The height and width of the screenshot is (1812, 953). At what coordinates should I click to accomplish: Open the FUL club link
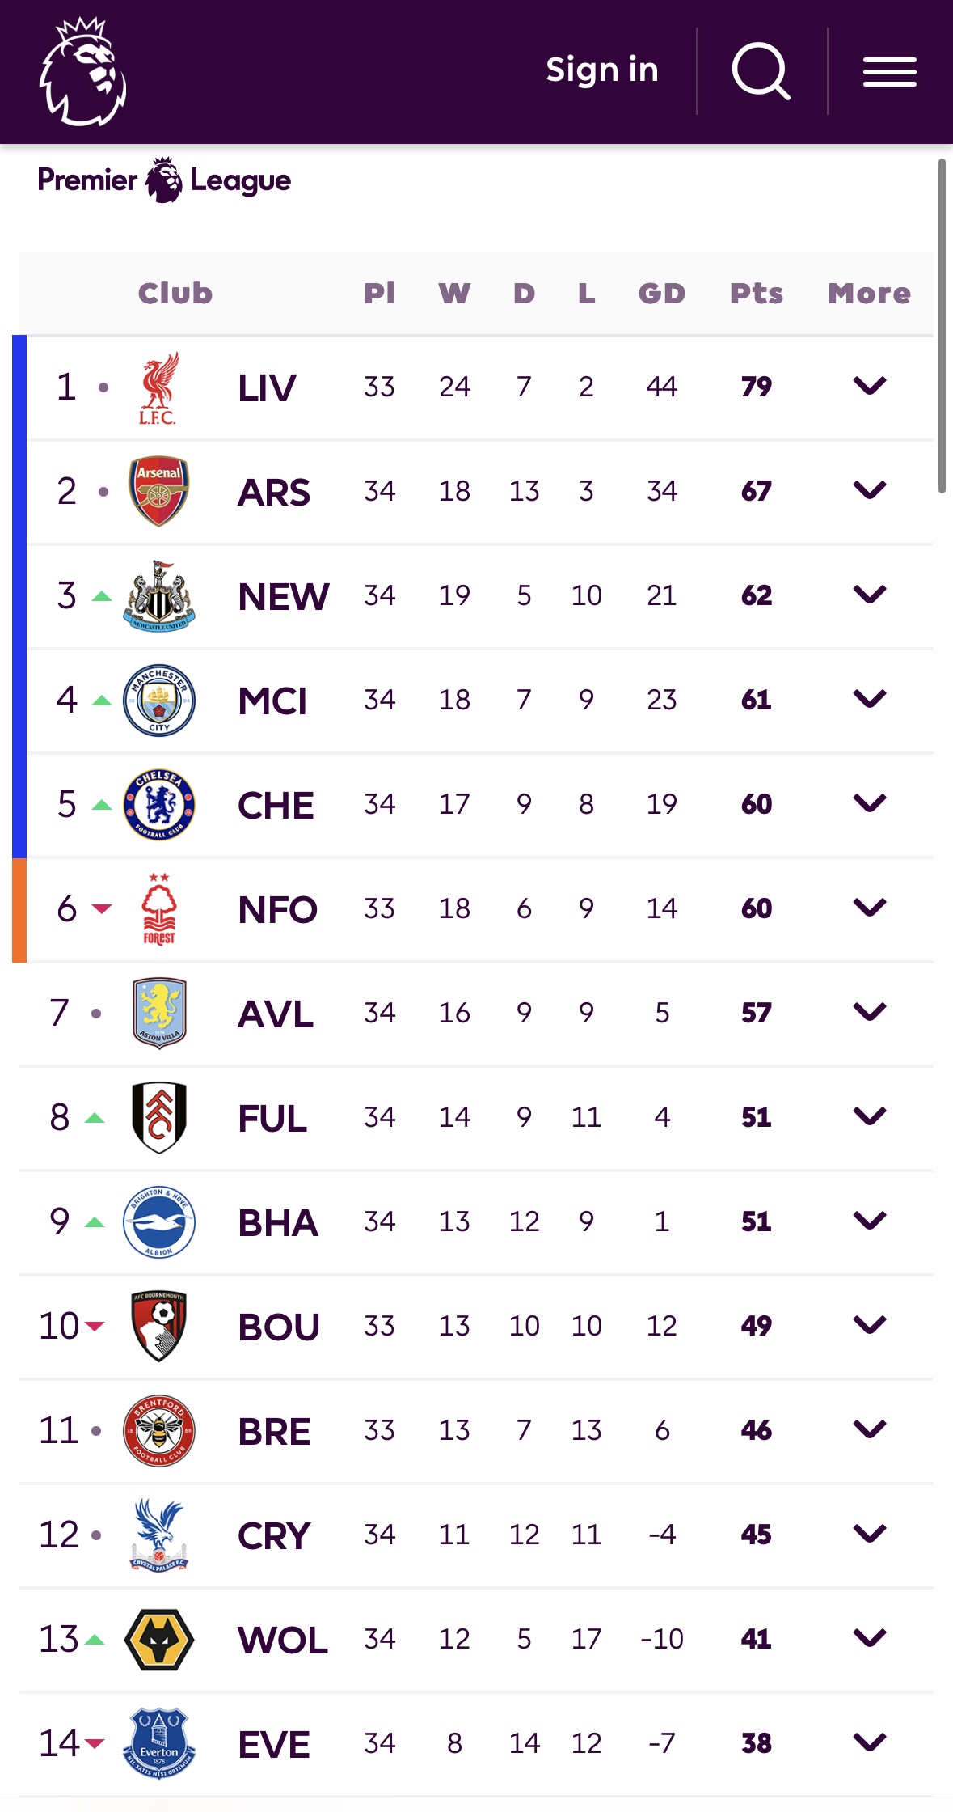272,1119
